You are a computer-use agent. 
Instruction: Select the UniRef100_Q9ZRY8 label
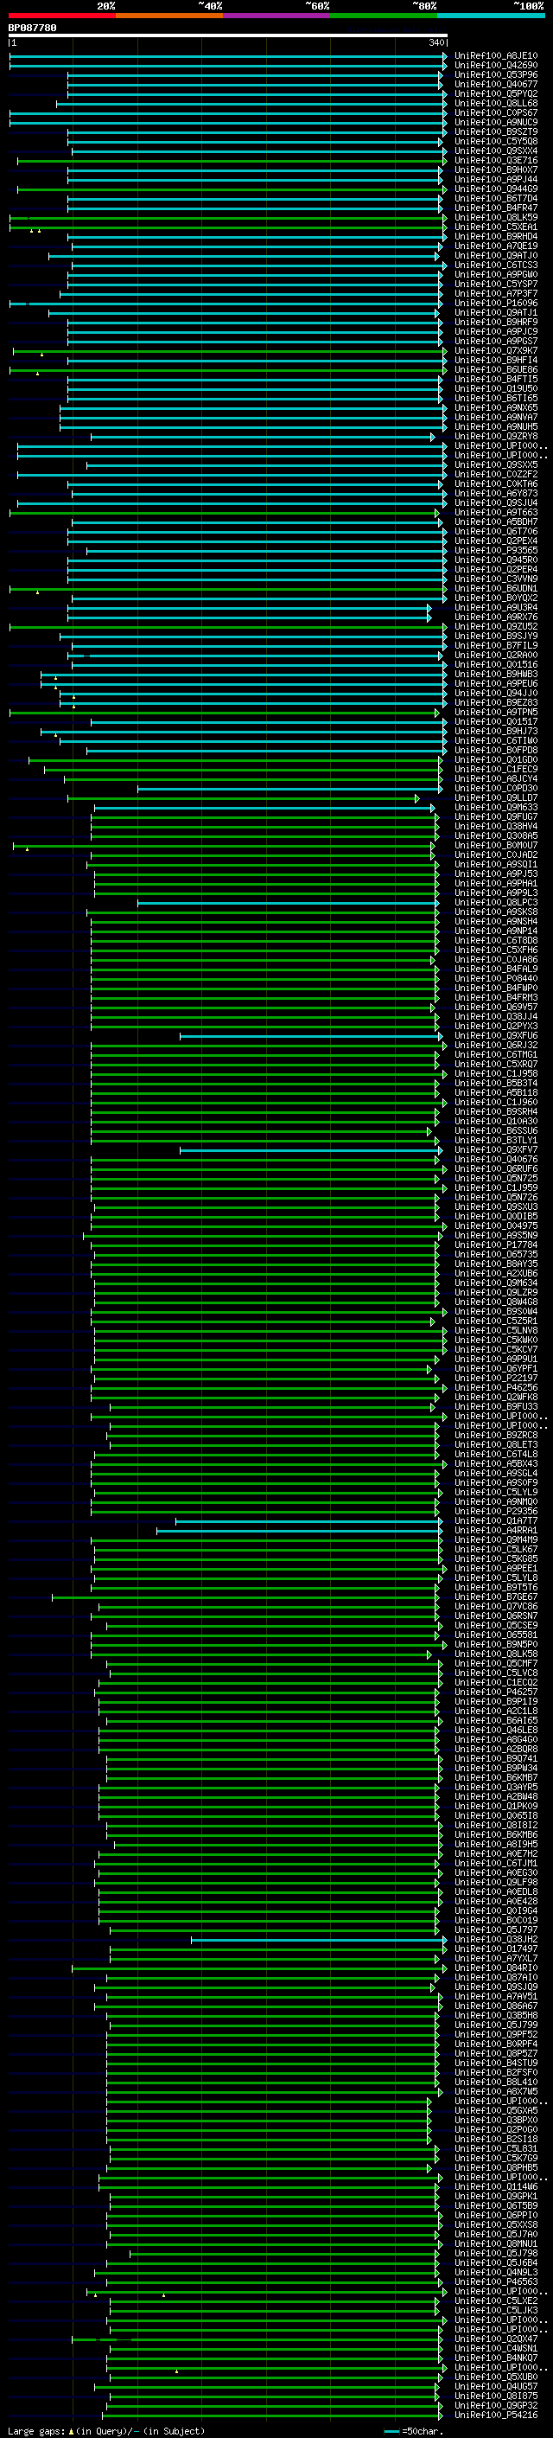(495, 436)
